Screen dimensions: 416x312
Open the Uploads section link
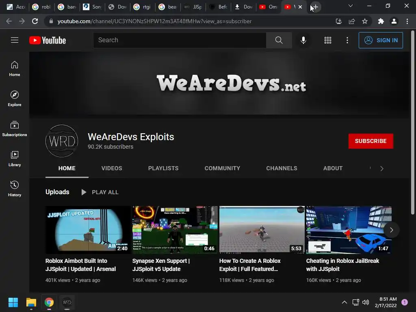pos(57,192)
